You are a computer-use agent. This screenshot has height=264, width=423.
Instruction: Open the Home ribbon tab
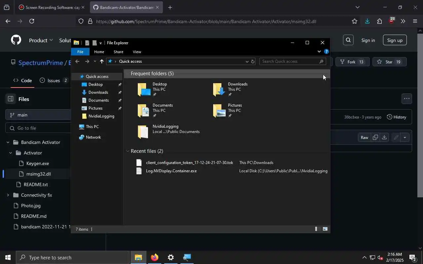[x=99, y=52]
